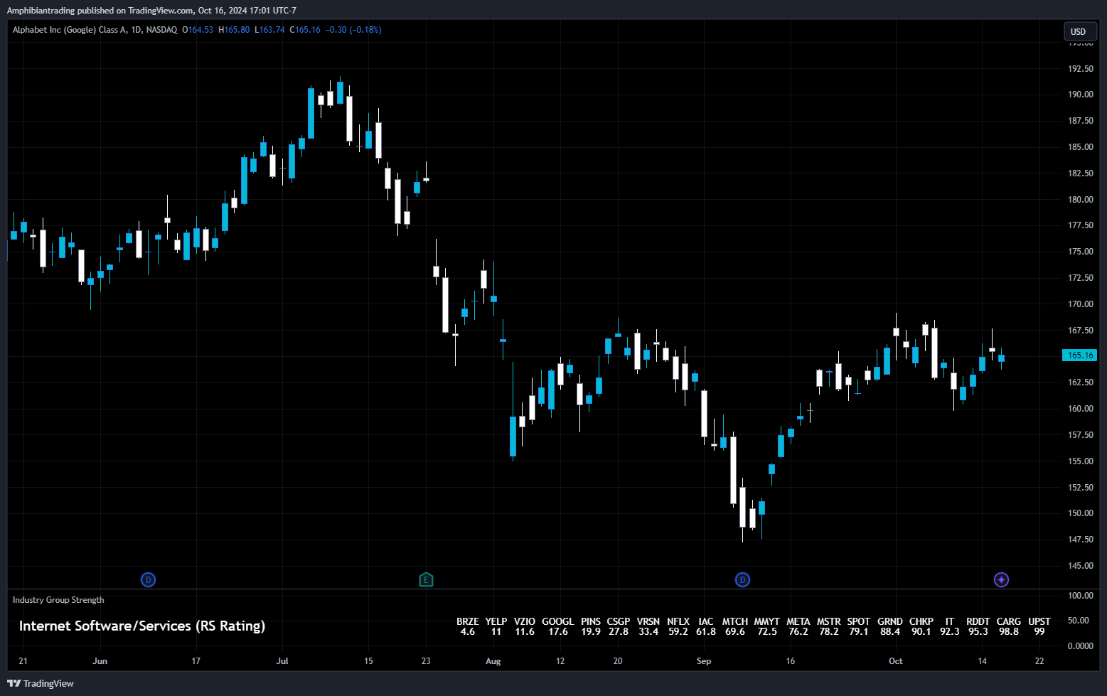Click the green earnings E marker
Screen dimensions: 1107x696
pos(426,580)
